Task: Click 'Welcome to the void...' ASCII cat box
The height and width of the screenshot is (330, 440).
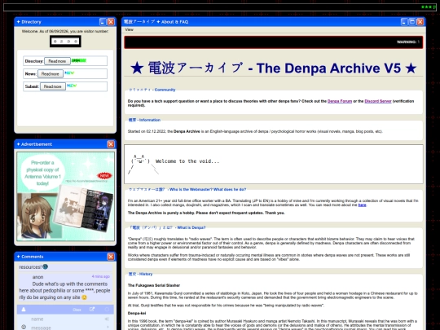Action: (x=274, y=164)
